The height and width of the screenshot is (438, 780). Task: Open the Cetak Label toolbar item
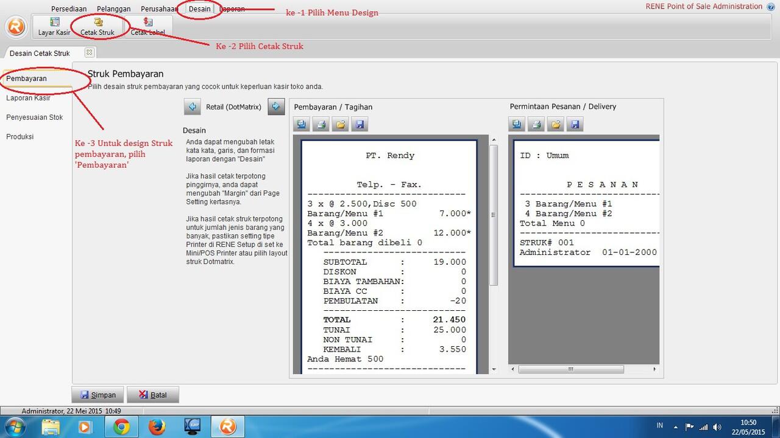[x=147, y=27]
